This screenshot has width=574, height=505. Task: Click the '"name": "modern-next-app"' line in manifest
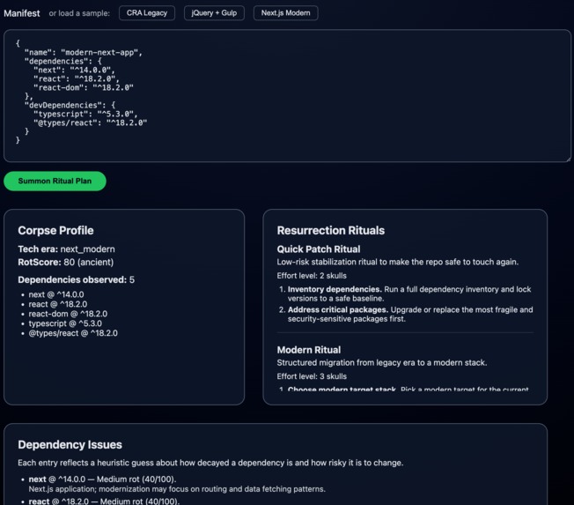pyautogui.click(x=83, y=52)
